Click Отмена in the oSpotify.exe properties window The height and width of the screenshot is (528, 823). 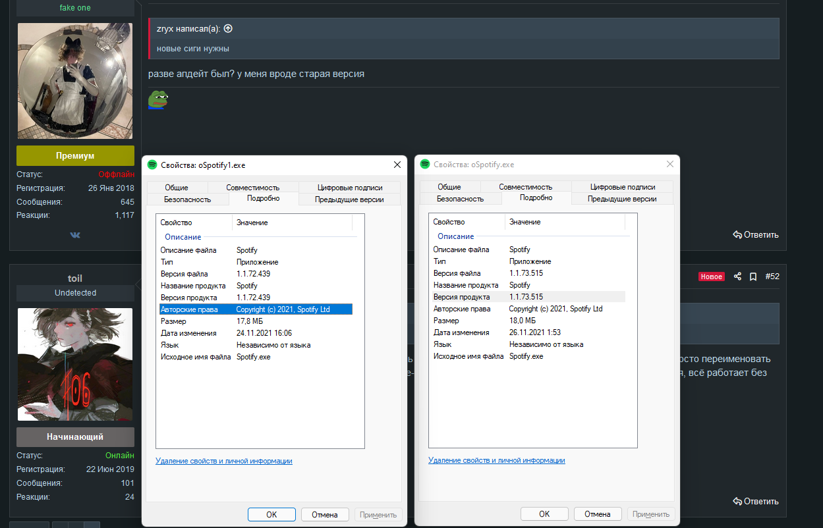(598, 514)
